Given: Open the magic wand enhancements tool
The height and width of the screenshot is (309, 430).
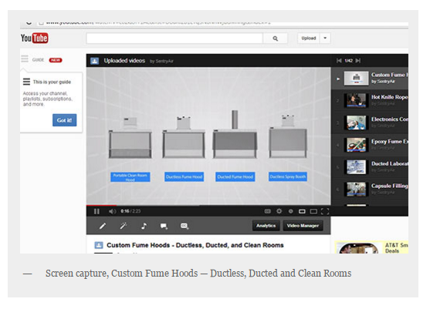Looking at the screenshot, I should coord(123,226).
